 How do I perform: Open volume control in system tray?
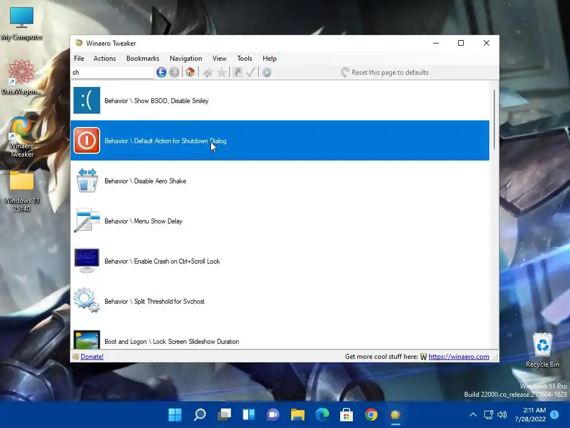point(502,415)
